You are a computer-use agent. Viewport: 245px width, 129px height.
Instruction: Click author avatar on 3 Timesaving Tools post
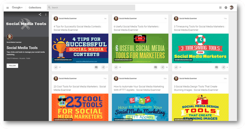(x=176, y=18)
